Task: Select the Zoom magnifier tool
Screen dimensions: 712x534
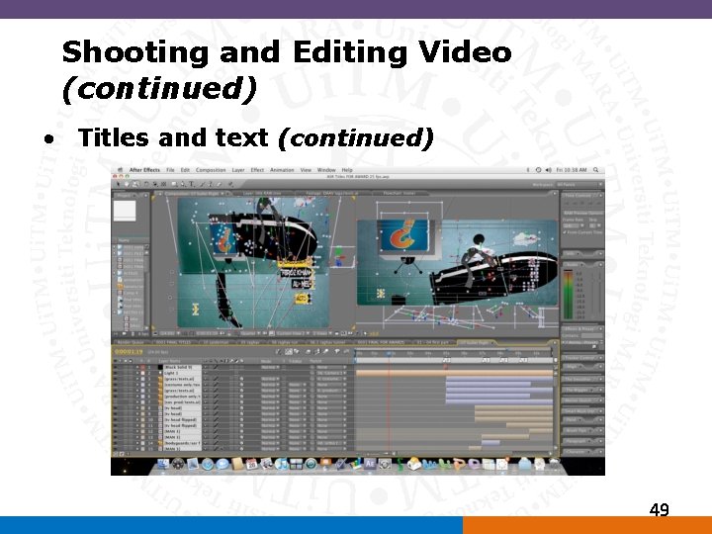Action: pos(135,184)
